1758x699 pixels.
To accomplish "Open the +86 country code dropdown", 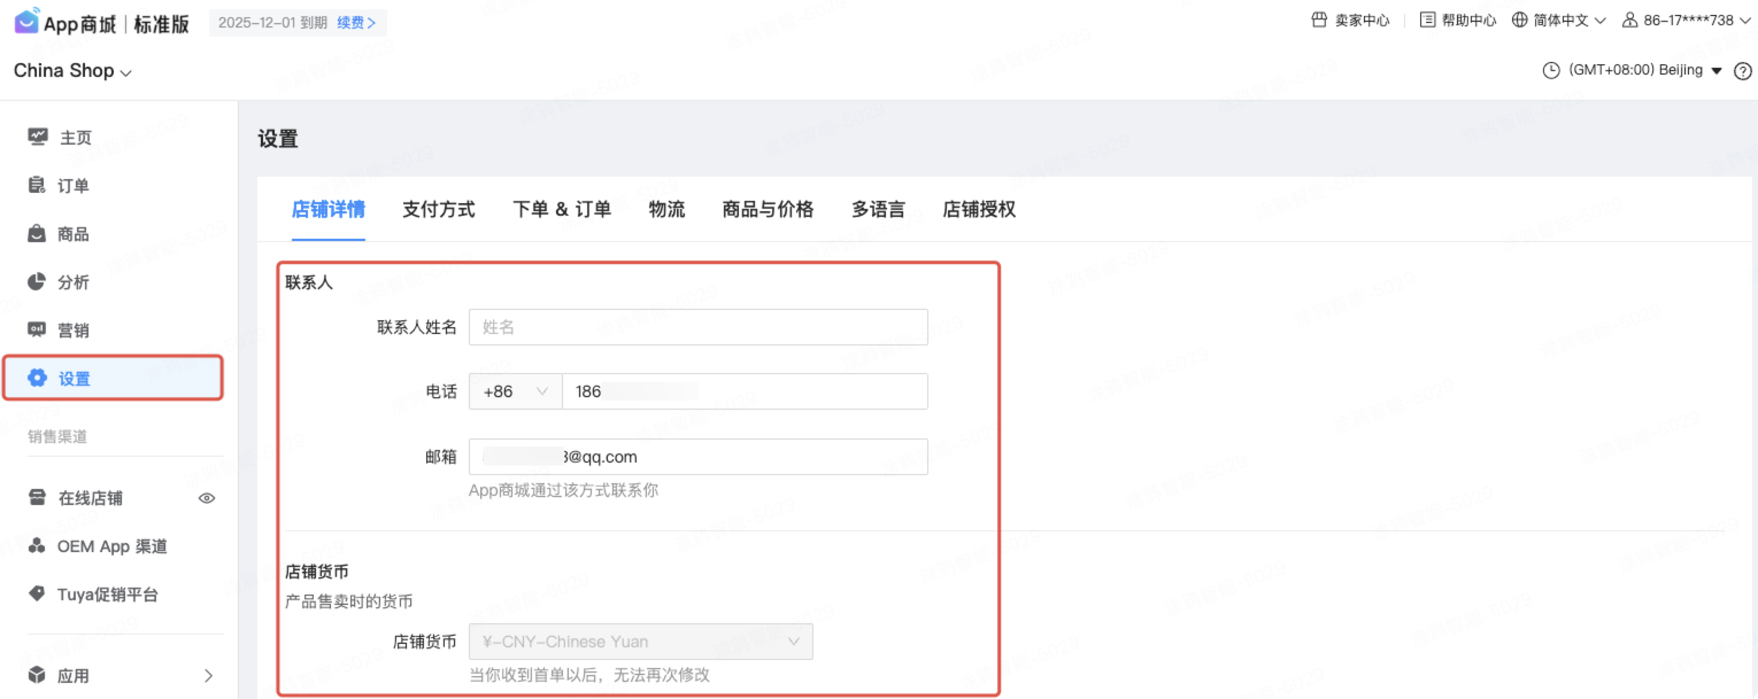I will tap(515, 391).
